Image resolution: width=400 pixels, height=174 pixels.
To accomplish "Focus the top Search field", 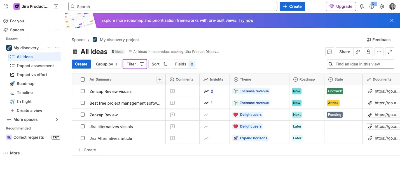I will (173, 6).
